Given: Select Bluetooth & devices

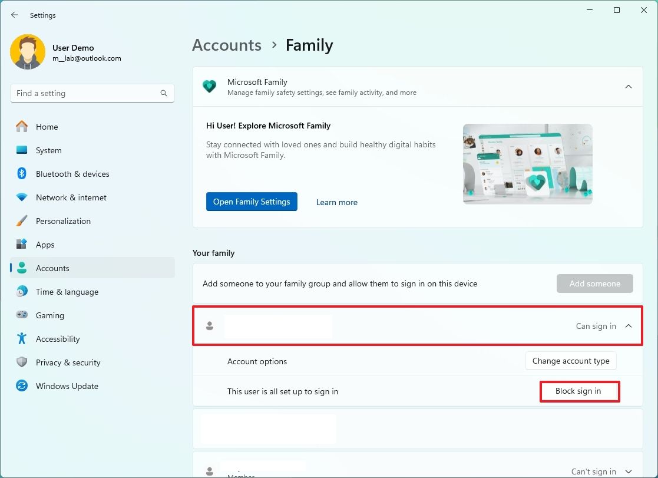Looking at the screenshot, I should pos(72,174).
